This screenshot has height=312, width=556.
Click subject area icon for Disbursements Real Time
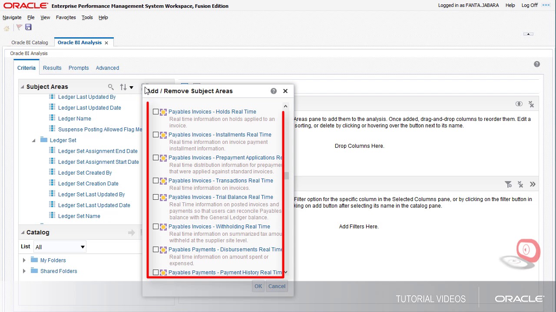coord(163,250)
